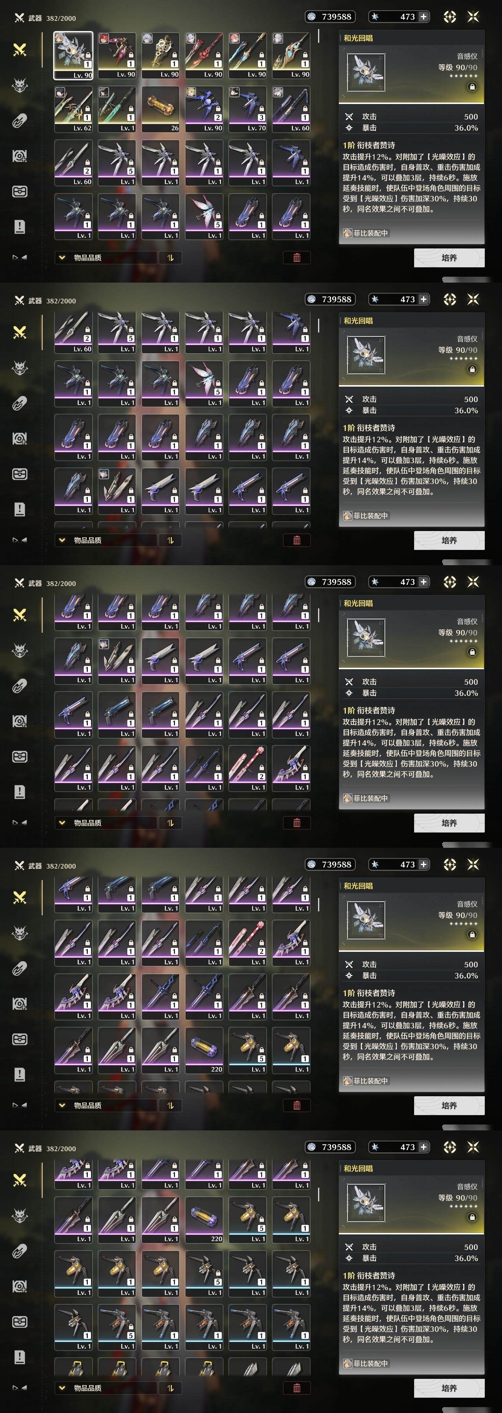Viewport: 502px width, 1413px height.
Task: Select the Lv. 70 weapon thumbnail
Action: point(248,109)
